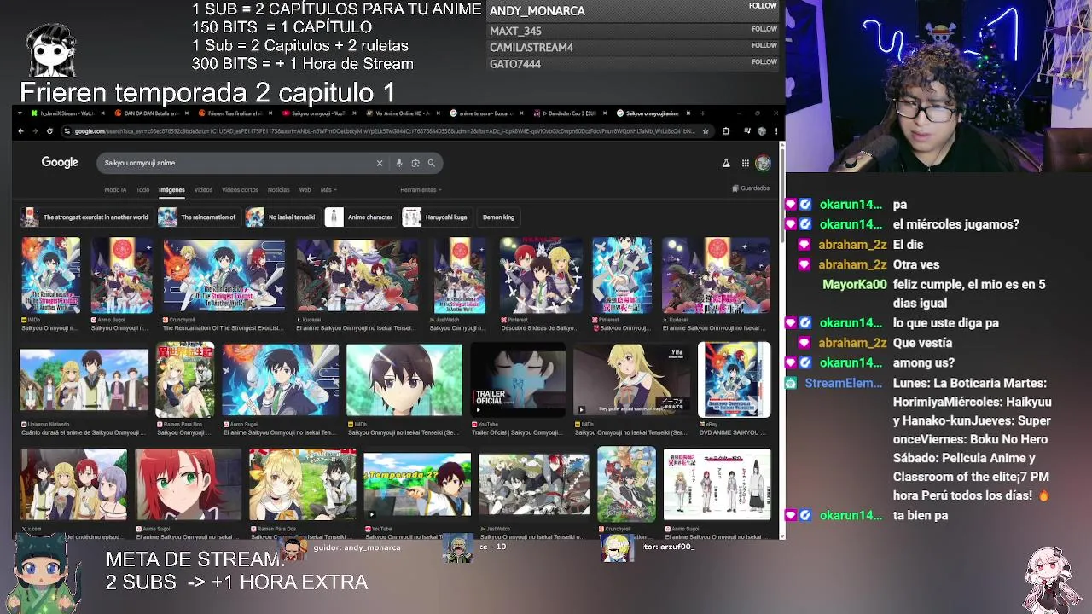Open the eBay DVD ANIME SAIKYOU image
The image size is (1092, 614).
click(734, 380)
